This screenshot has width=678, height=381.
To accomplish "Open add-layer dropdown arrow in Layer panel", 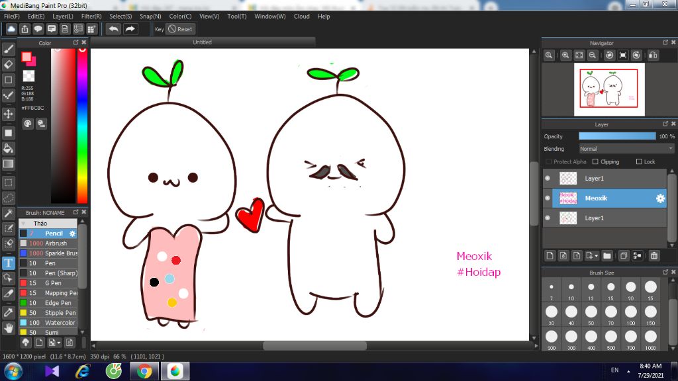I will pyautogui.click(x=597, y=256).
